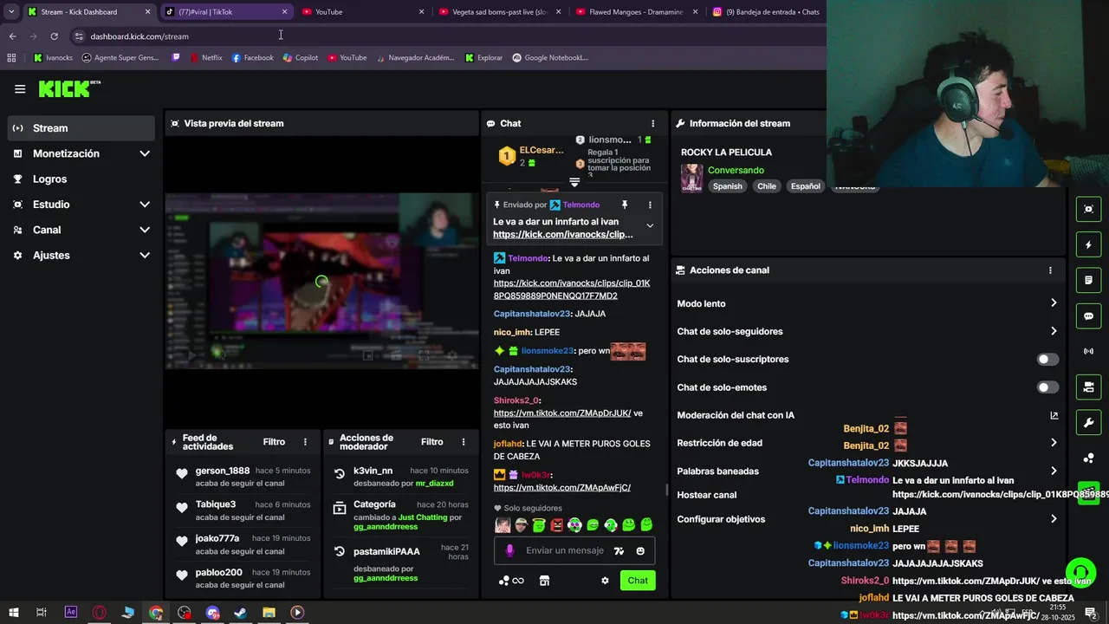Open Configurar objetivos arrow
Screen dimensions: 1109x624
tap(1054, 519)
